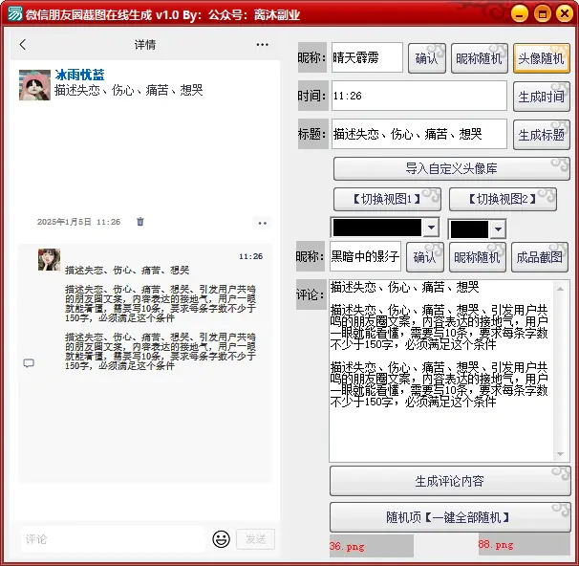Click the emoji smiley face icon
Screen dimensions: 579x566
(221, 539)
